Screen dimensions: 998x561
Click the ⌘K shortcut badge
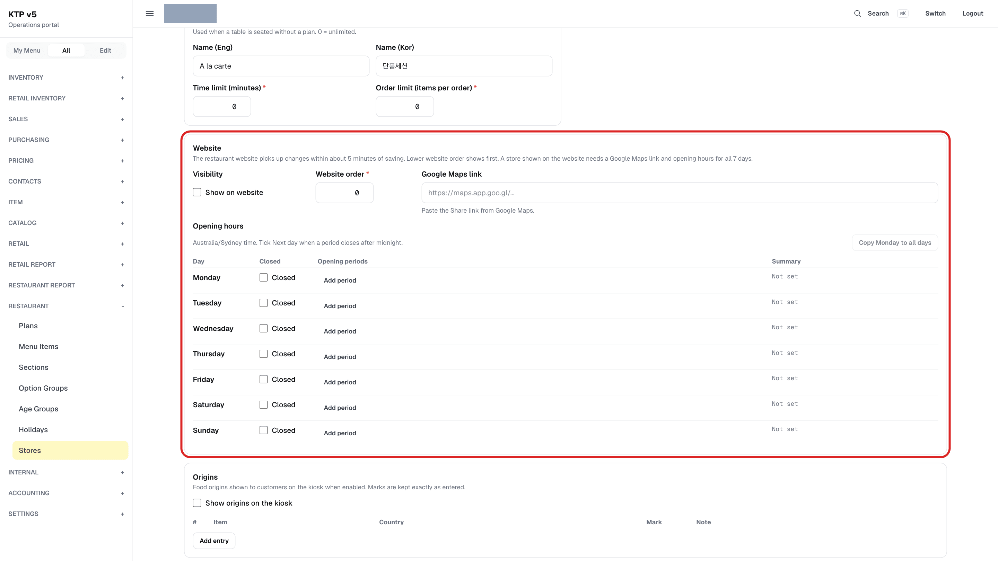(x=903, y=14)
